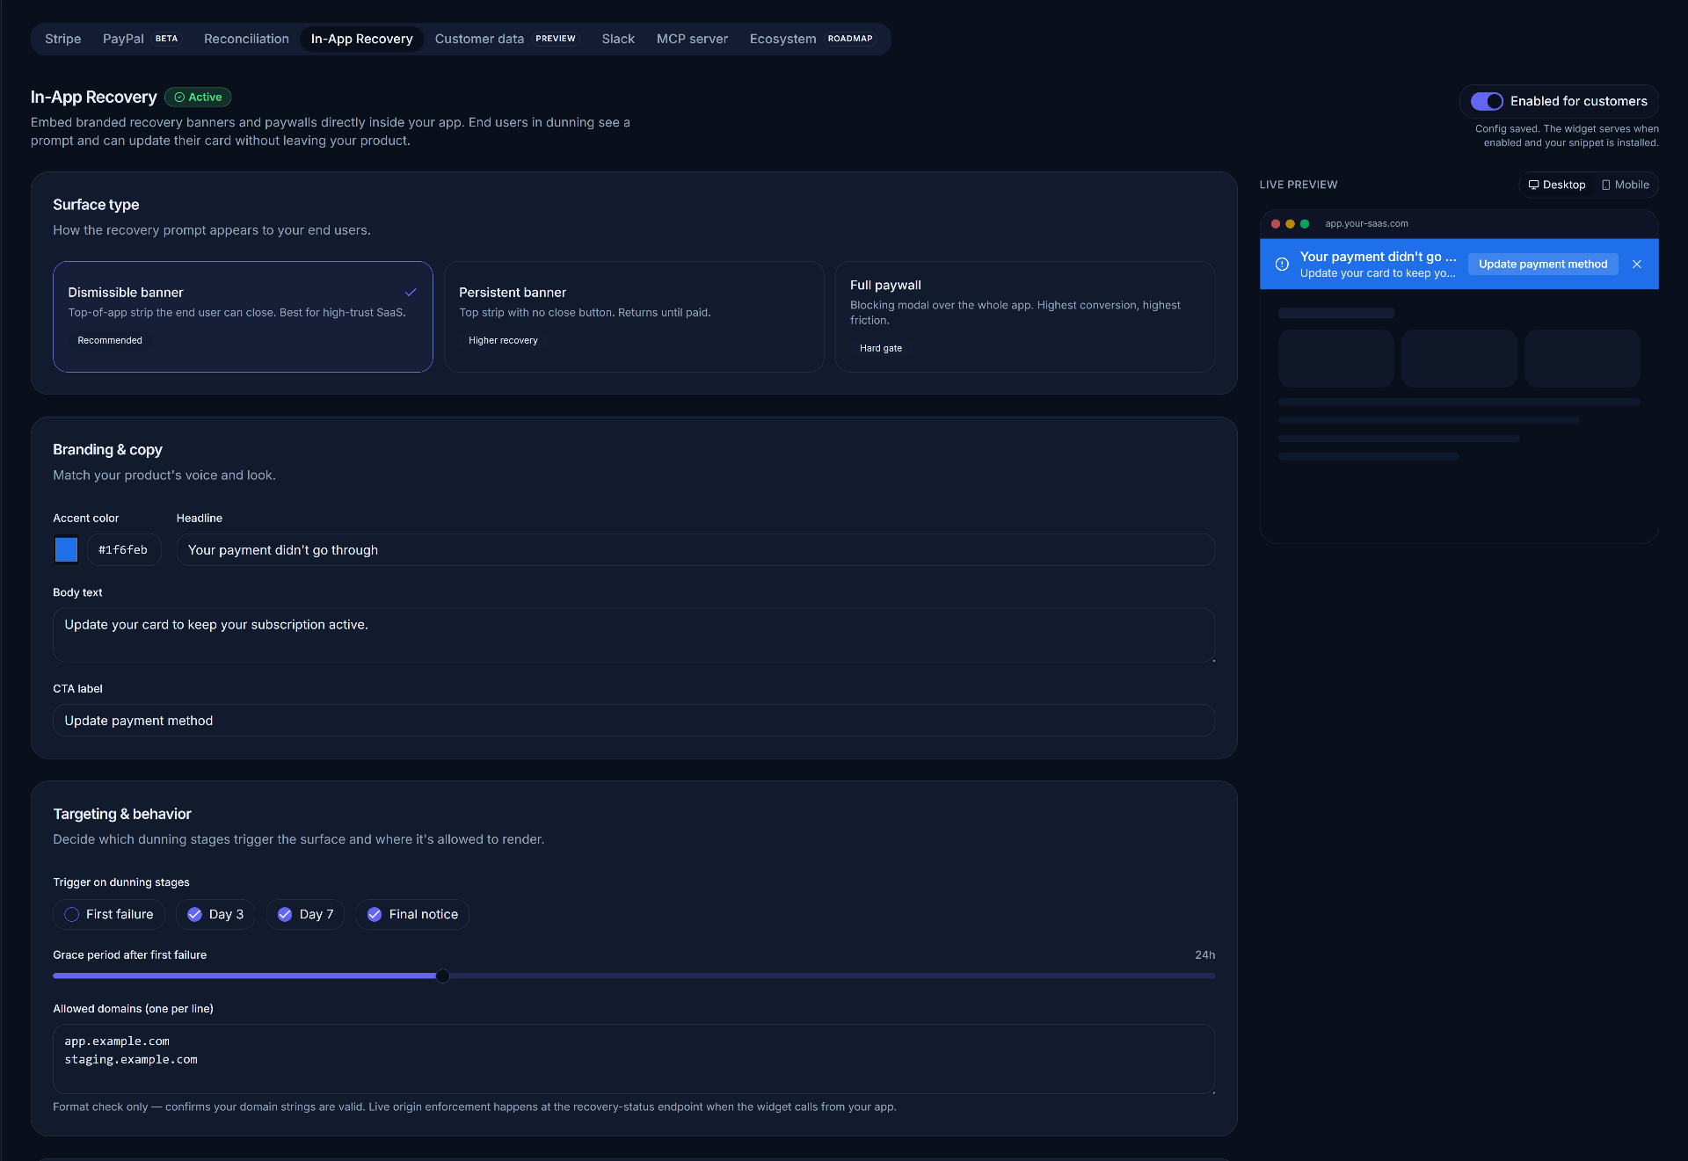Toggle the Enabled for customers switch
This screenshot has width=1688, height=1161.
pyautogui.click(x=1487, y=101)
